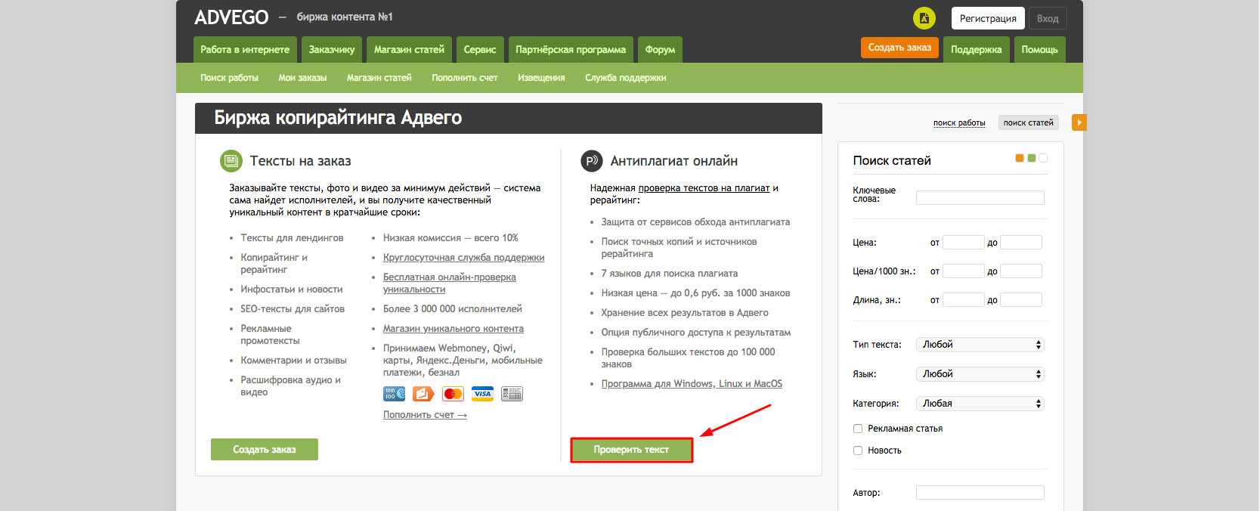Image resolution: width=1260 pixels, height=511 pixels.
Task: Enable the Рекламная статья checkbox
Action: pos(858,429)
